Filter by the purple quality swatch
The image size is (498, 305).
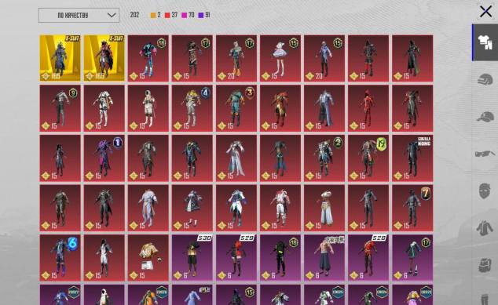(201, 15)
